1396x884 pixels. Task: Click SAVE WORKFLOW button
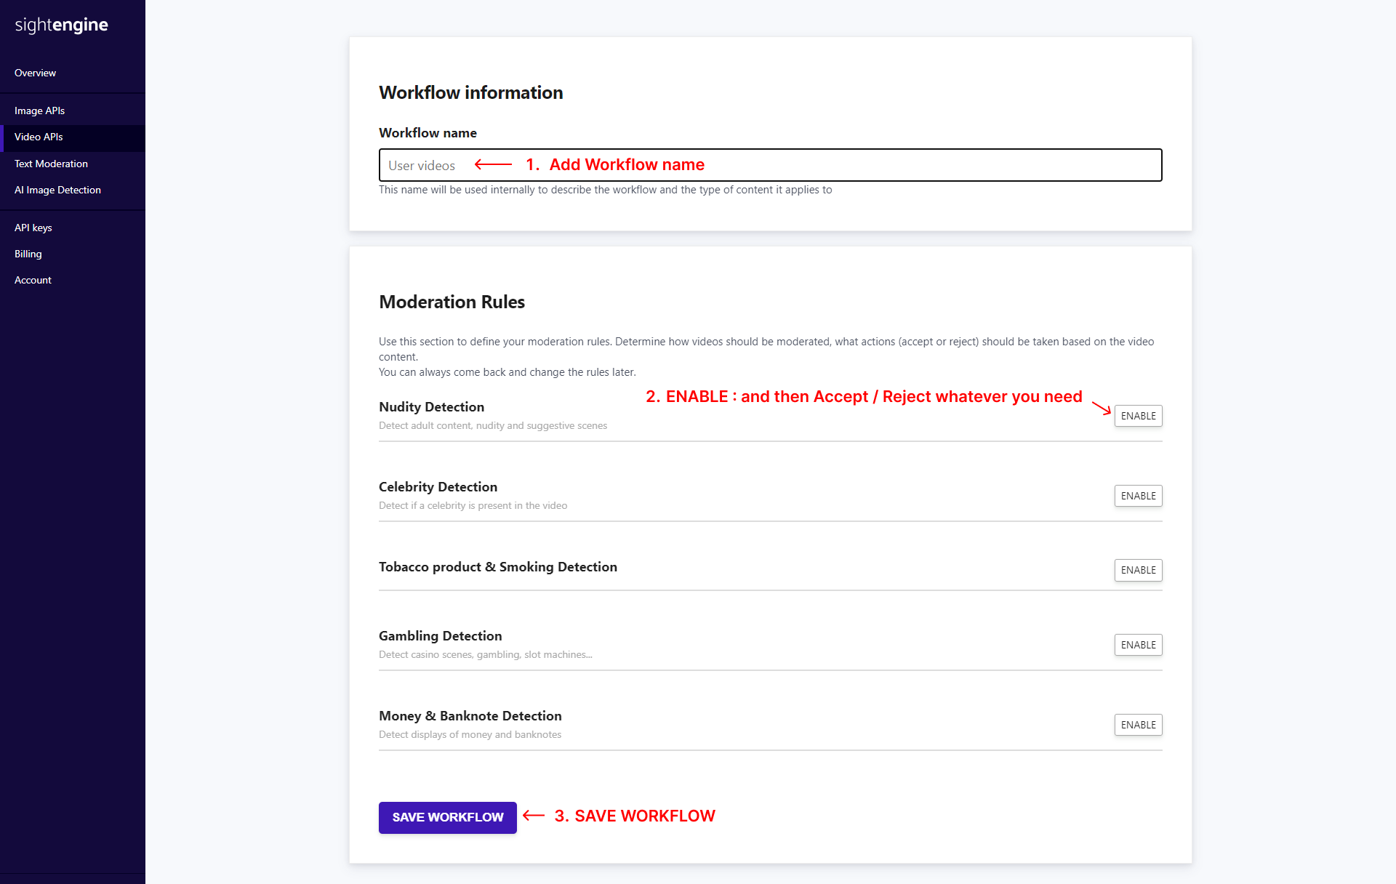point(449,816)
